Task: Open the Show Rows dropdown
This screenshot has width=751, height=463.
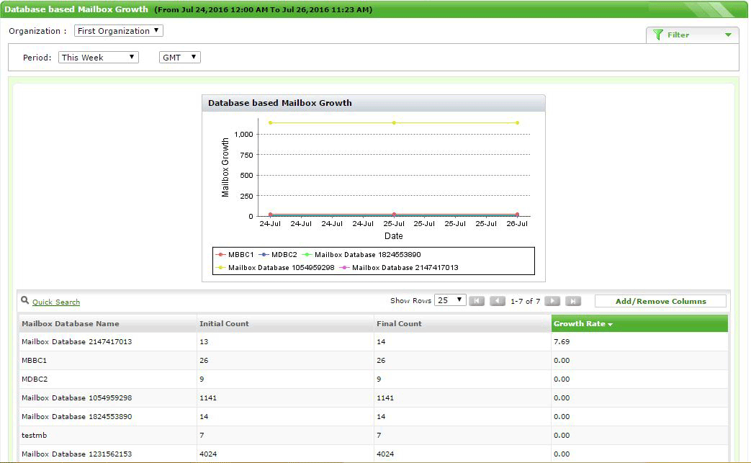Action: coord(450,300)
